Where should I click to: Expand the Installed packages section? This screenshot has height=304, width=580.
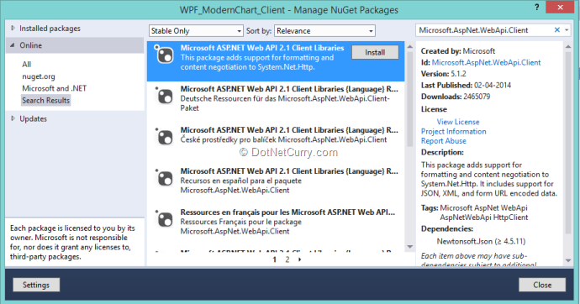click(x=13, y=28)
